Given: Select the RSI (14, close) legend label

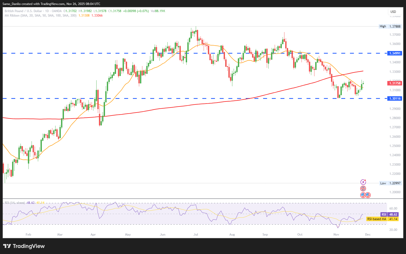Looking at the screenshot, I should (x=15, y=203).
